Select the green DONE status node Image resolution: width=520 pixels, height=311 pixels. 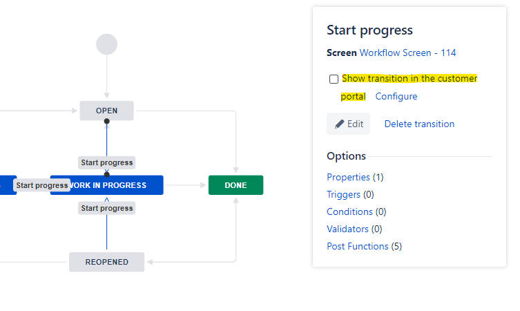pyautogui.click(x=235, y=185)
